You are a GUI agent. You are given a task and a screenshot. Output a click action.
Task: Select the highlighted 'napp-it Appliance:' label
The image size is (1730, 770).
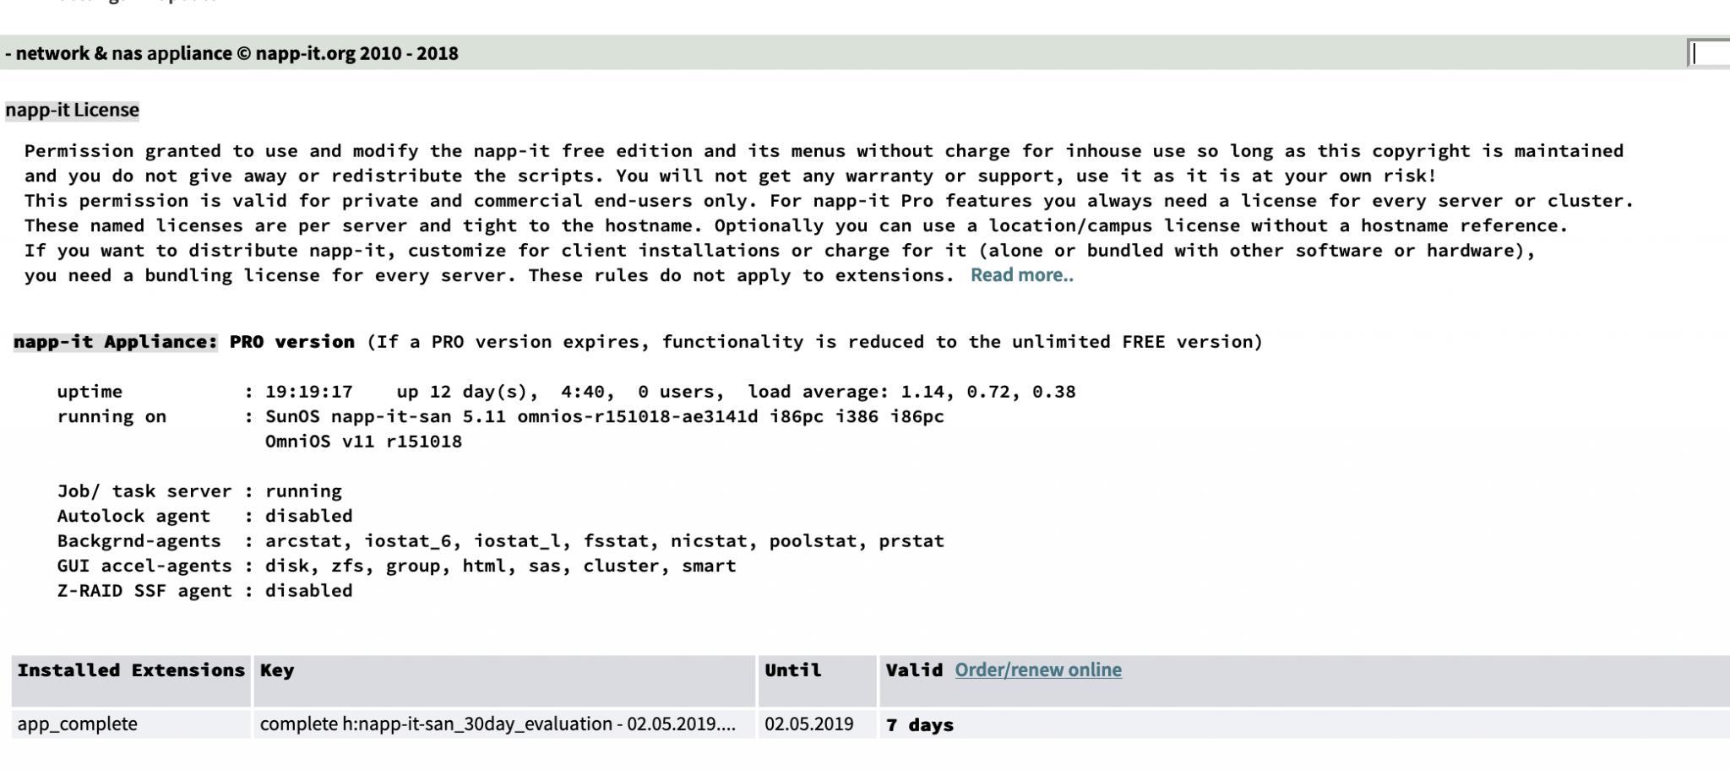click(x=116, y=342)
